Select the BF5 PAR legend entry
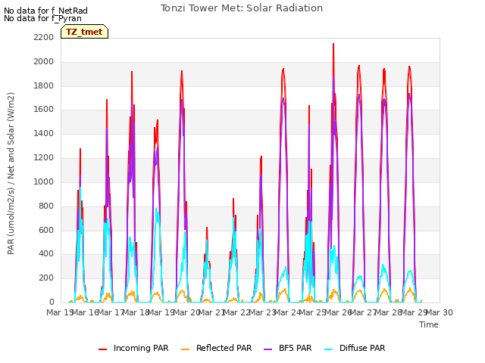This screenshot has height=363, width=485. pyautogui.click(x=288, y=348)
